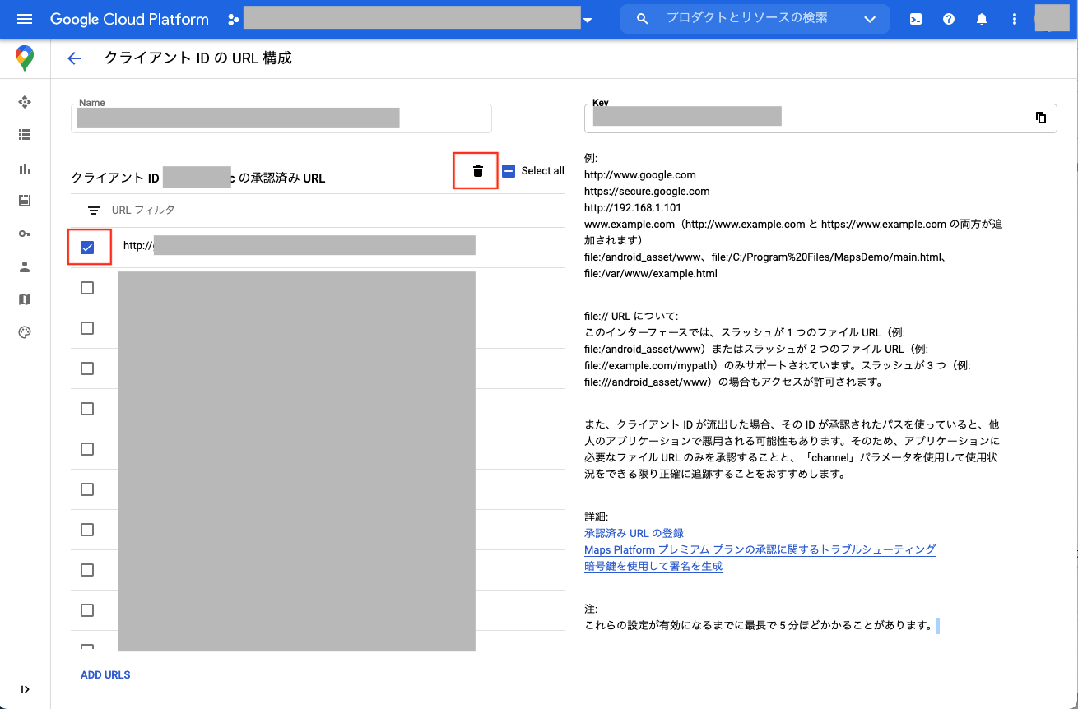Screen dimensions: 1078x709
Task: Open the 承認済み URL の登録 link
Action: 634,534
